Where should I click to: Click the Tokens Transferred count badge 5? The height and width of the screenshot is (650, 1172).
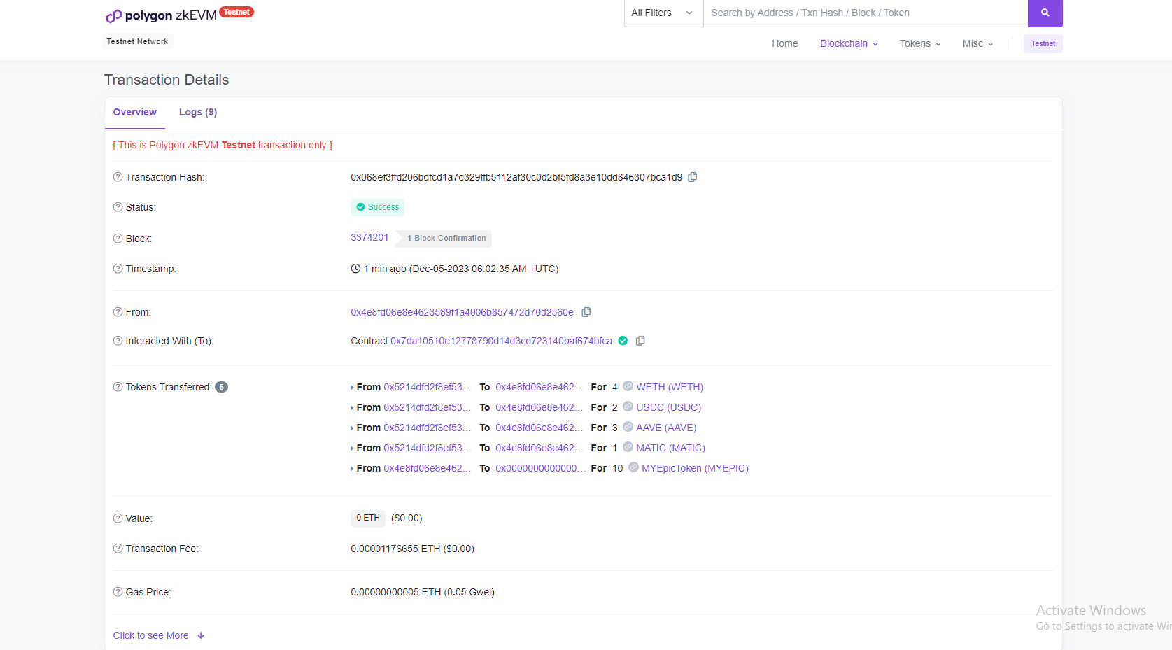(221, 387)
